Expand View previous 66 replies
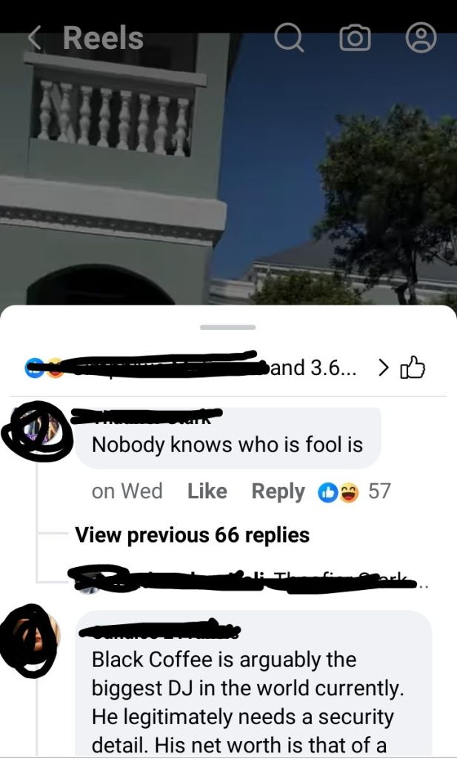The width and height of the screenshot is (457, 759). [x=192, y=535]
